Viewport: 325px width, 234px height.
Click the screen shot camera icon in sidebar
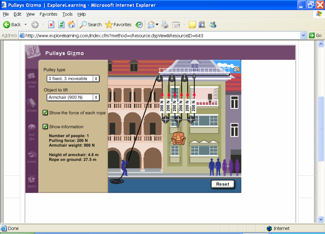tap(31, 76)
